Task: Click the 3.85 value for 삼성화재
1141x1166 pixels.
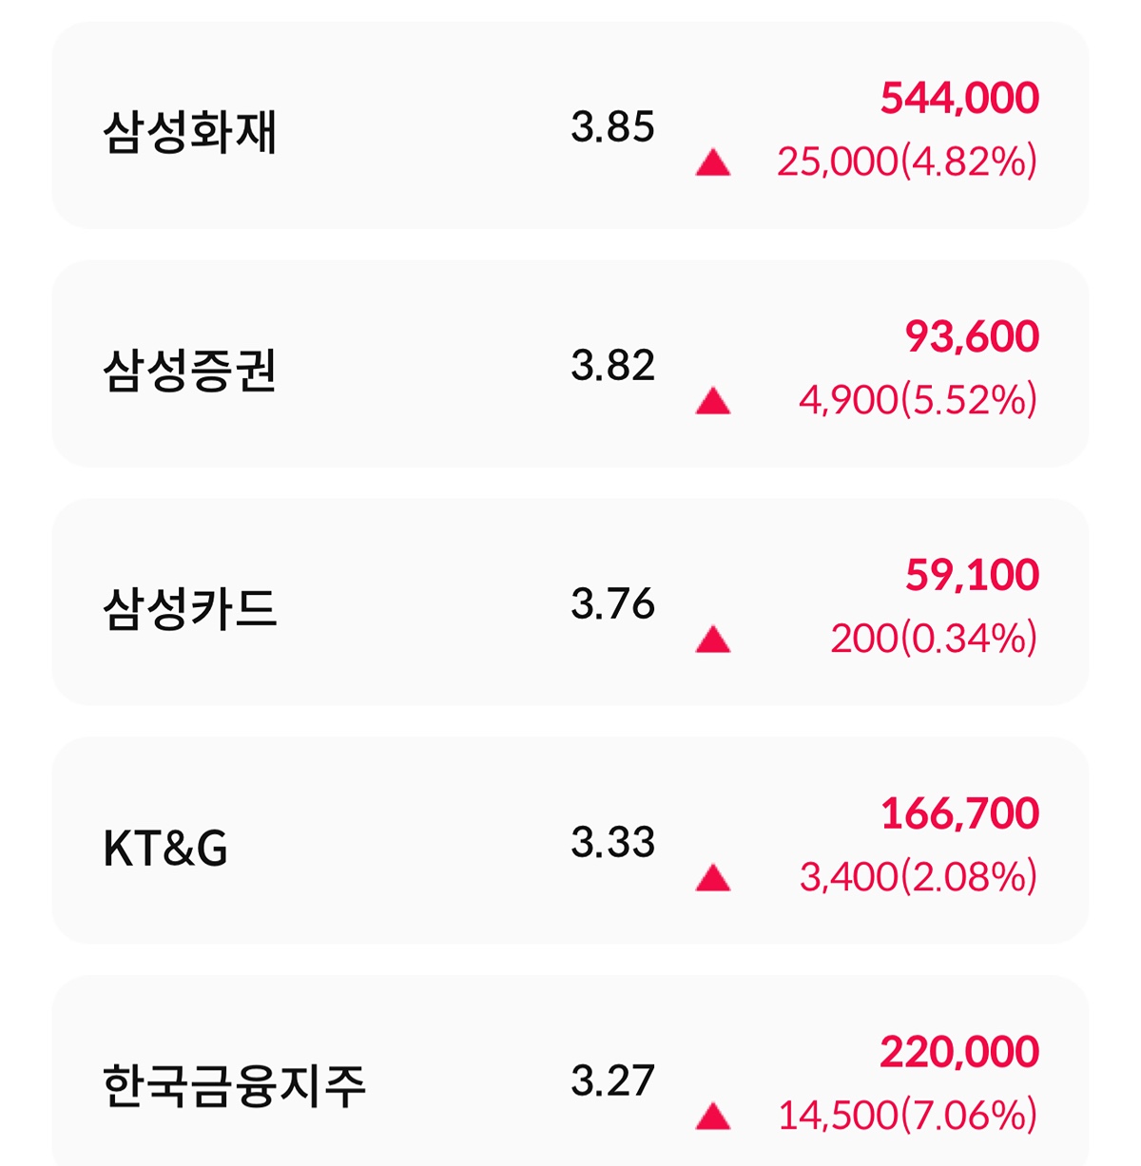Action: pos(613,127)
